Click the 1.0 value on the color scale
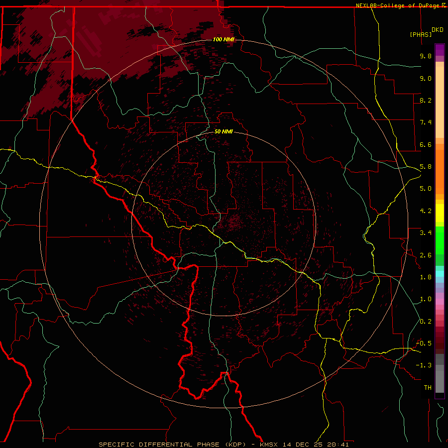 click(426, 299)
